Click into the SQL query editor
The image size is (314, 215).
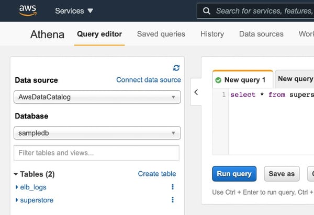pyautogui.click(x=271, y=121)
